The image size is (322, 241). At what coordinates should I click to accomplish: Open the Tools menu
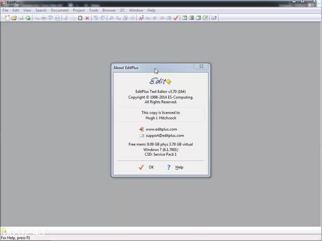click(x=94, y=10)
